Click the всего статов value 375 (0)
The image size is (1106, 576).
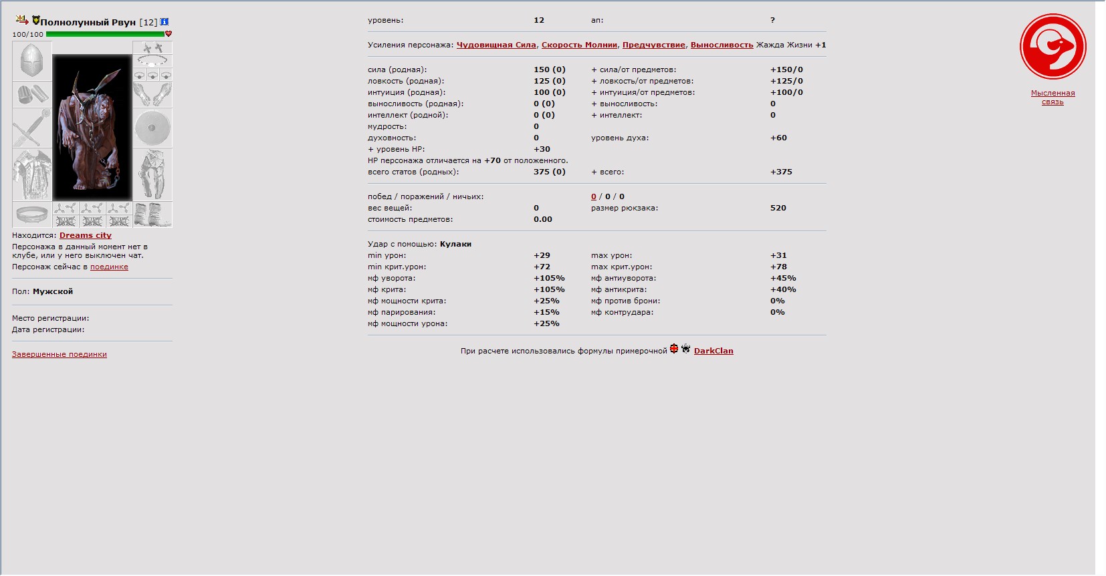(x=550, y=172)
